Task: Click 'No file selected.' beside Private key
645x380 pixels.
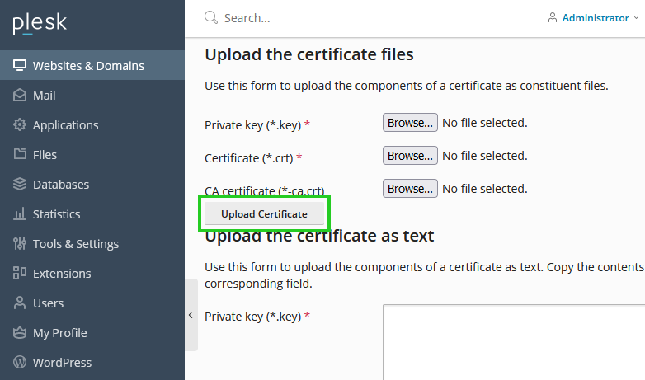Action: coord(484,123)
